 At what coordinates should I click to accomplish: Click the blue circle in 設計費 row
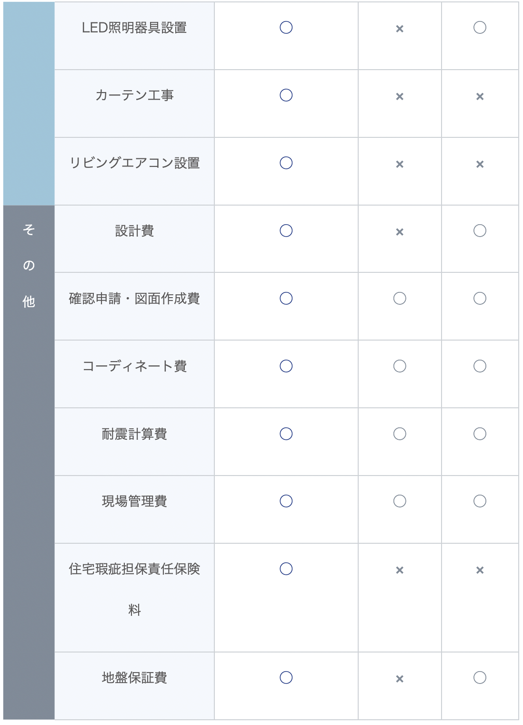point(286,231)
